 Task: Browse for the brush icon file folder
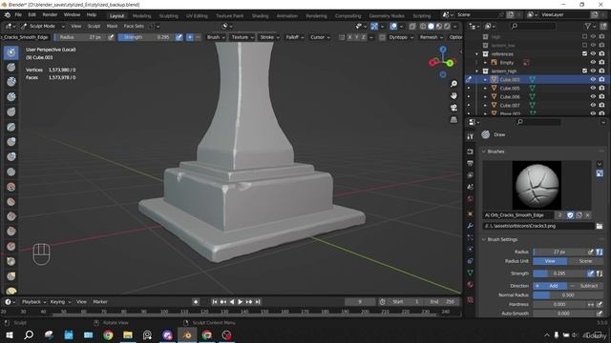(600, 226)
